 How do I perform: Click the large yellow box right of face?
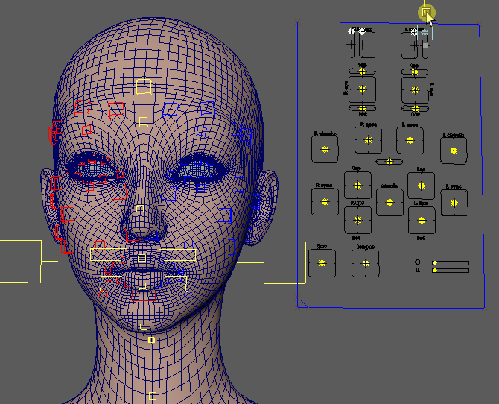285,262
